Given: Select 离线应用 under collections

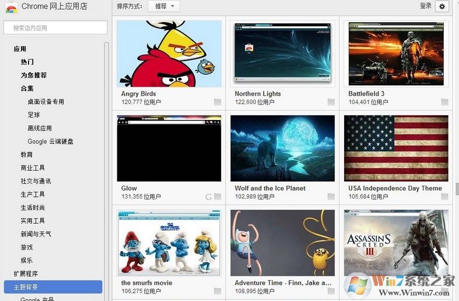Looking at the screenshot, I should [40, 128].
